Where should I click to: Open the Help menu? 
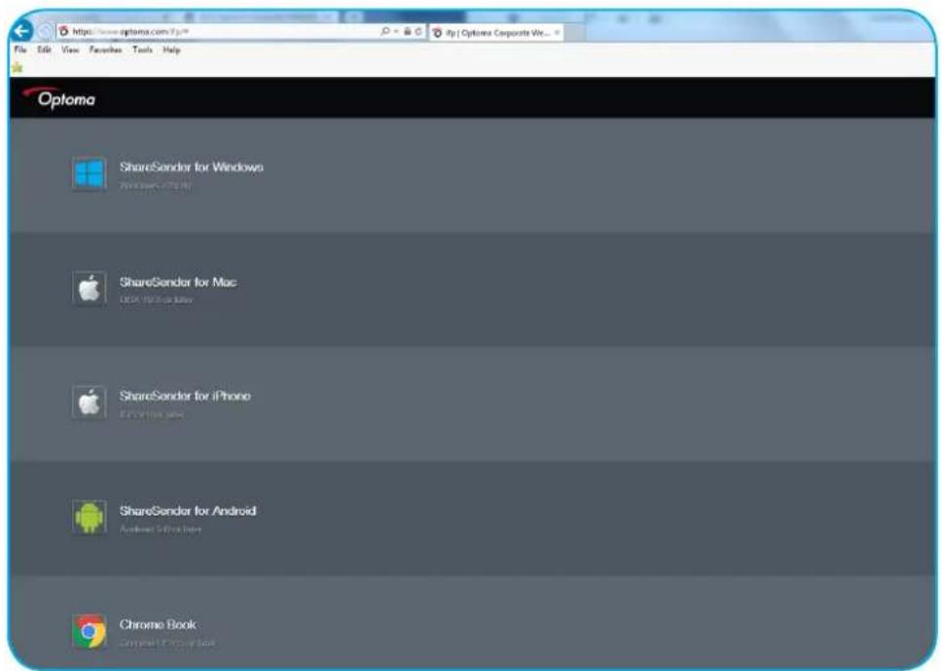pos(171,50)
